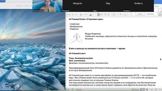
Task: Enter Focus mode
Action: 135,89
